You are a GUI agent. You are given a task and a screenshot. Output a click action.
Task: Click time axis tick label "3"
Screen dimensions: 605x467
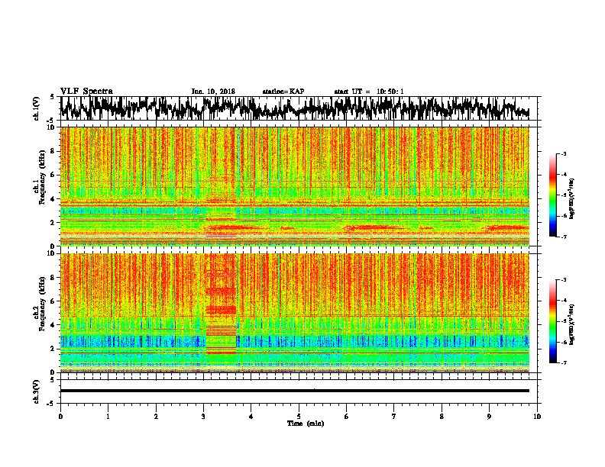click(x=203, y=417)
